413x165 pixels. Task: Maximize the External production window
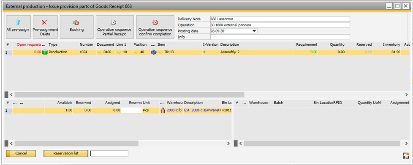[x=397, y=6]
